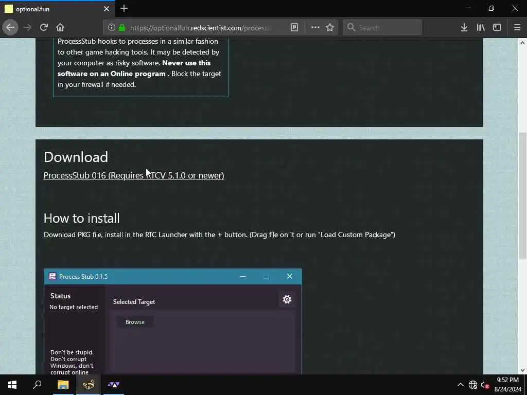Image resolution: width=527 pixels, height=395 pixels.
Task: Go back to the previous page
Action: (x=10, y=28)
